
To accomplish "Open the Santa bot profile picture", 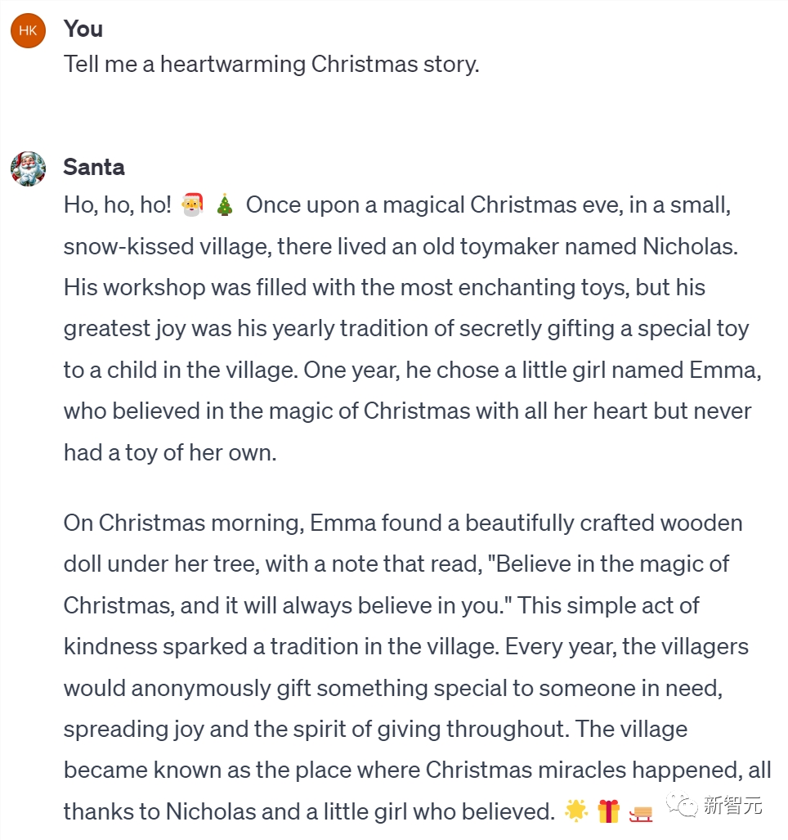I will (x=28, y=168).
